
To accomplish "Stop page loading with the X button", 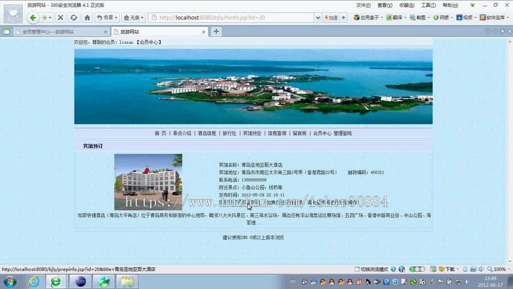I will 60,18.
